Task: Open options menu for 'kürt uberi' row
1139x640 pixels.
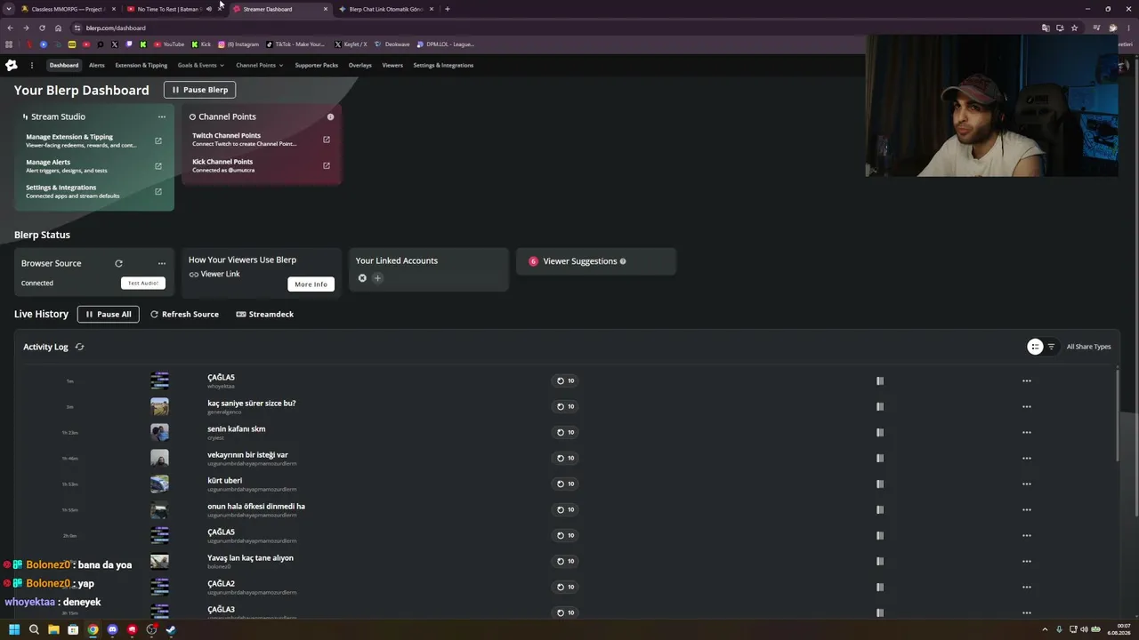Action: (x=1027, y=484)
